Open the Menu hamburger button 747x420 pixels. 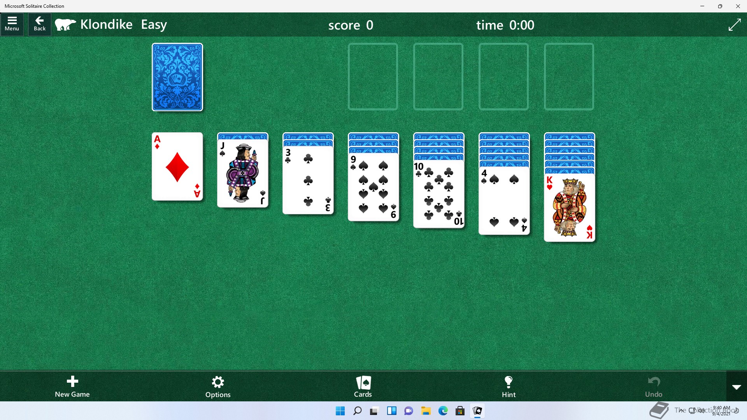click(12, 24)
